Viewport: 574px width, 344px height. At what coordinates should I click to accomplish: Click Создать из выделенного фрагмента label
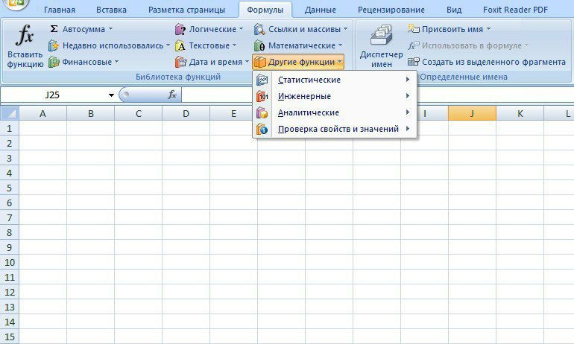coord(493,62)
